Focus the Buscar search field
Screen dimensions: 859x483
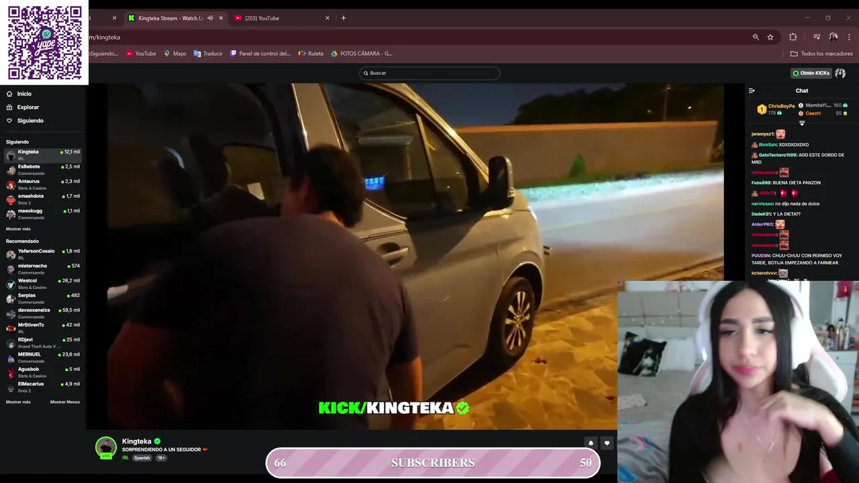click(429, 73)
